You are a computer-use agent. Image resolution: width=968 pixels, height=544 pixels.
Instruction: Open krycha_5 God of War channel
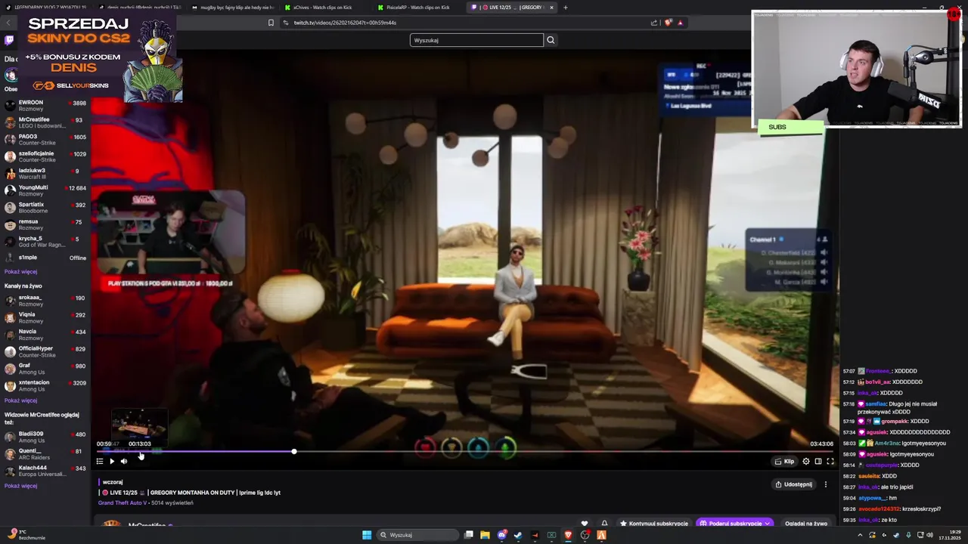coord(45,242)
